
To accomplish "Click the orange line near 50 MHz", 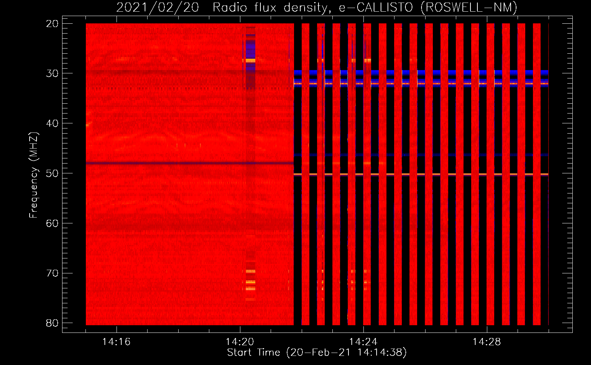I will [x=421, y=174].
